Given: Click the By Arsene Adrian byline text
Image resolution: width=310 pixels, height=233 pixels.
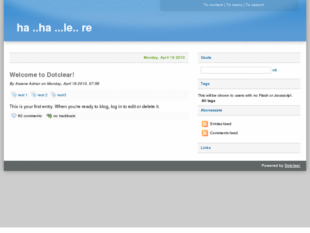Looking at the screenshot, I should point(55,84).
